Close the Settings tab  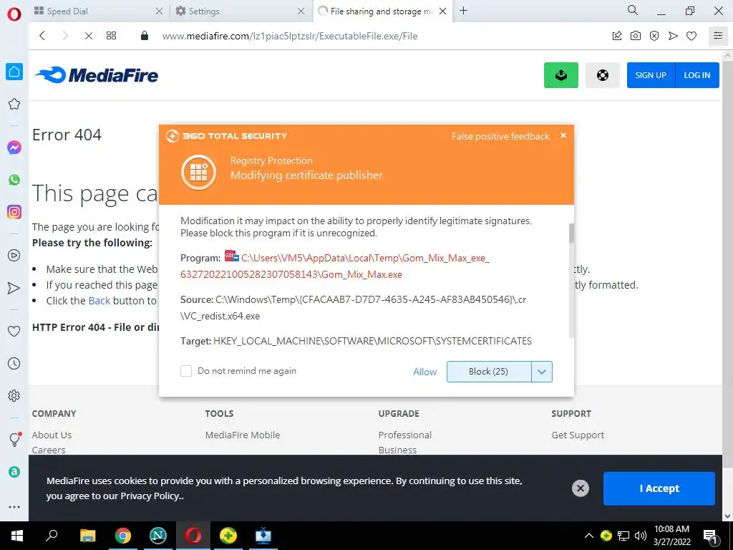tap(301, 11)
